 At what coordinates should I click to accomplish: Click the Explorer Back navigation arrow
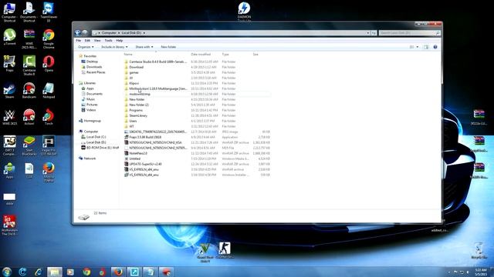[77, 32]
